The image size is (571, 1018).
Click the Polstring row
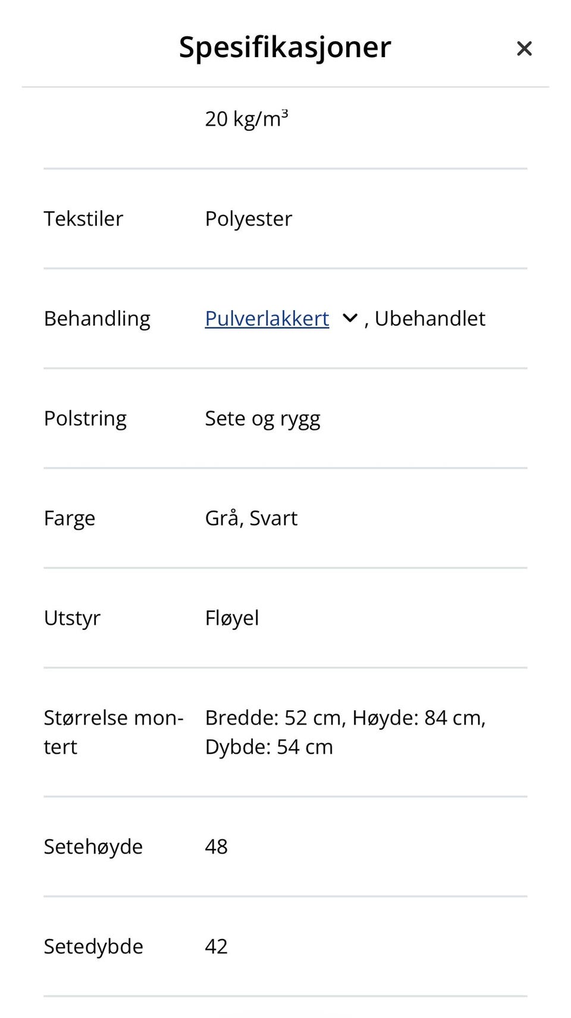[85, 418]
